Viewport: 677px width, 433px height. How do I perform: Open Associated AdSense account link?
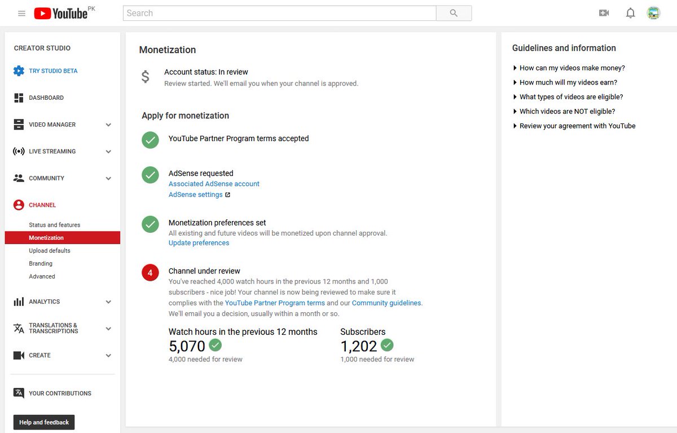coord(214,184)
